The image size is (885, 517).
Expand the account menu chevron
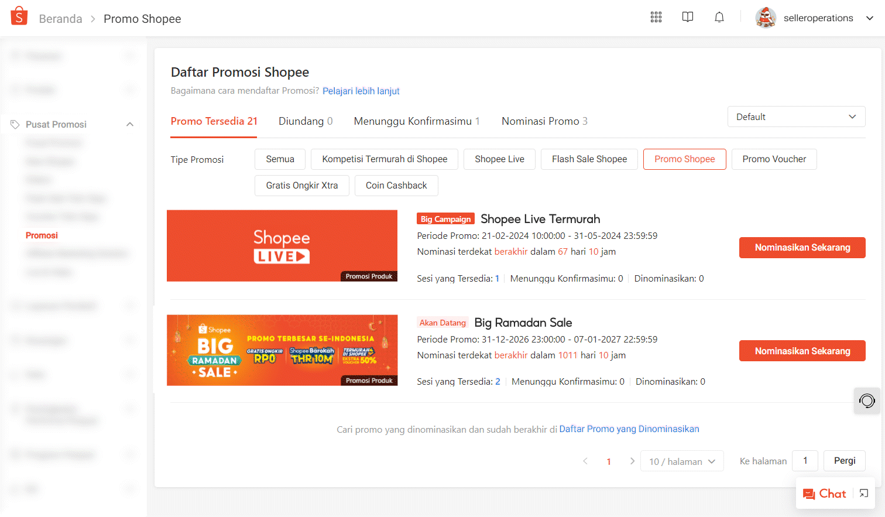[870, 18]
